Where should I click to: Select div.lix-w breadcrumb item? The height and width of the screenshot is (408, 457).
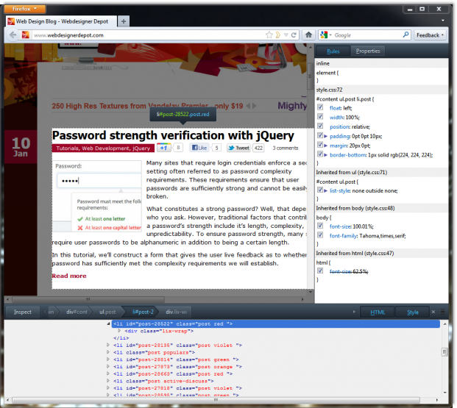click(x=177, y=312)
